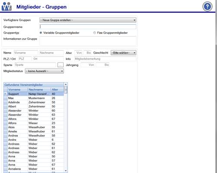Click the Informationen zur Gruppe text area
The image size is (217, 173).
pyautogui.click(x=88, y=41)
